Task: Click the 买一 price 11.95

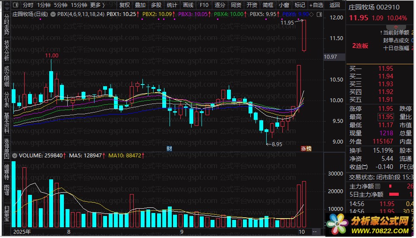Action: [x=385, y=69]
